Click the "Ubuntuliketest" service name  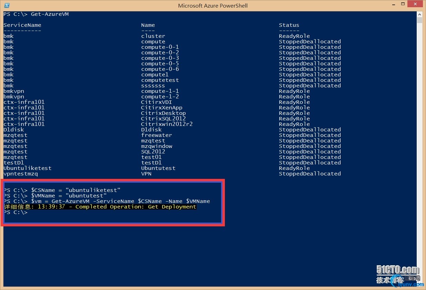point(28,168)
